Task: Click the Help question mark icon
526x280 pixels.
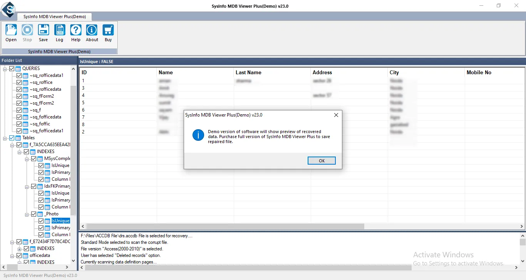Action: point(76,30)
